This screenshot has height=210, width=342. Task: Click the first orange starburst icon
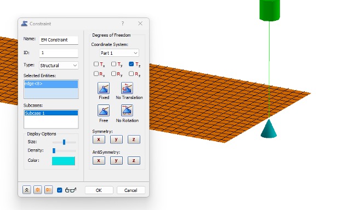(37, 190)
